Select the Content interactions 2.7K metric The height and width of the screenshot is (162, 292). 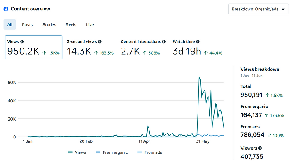143,48
